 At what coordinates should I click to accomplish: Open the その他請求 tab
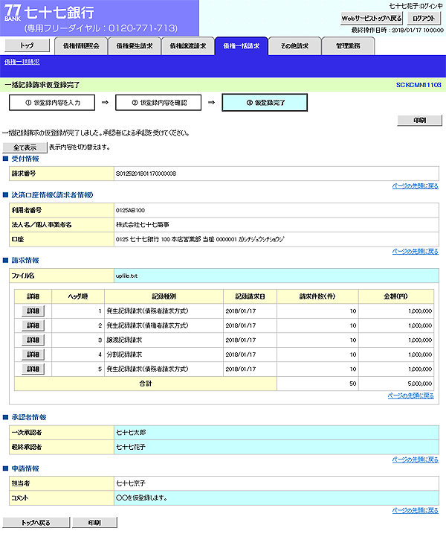[294, 46]
